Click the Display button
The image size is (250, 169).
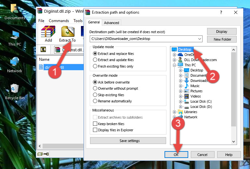[x=222, y=32]
